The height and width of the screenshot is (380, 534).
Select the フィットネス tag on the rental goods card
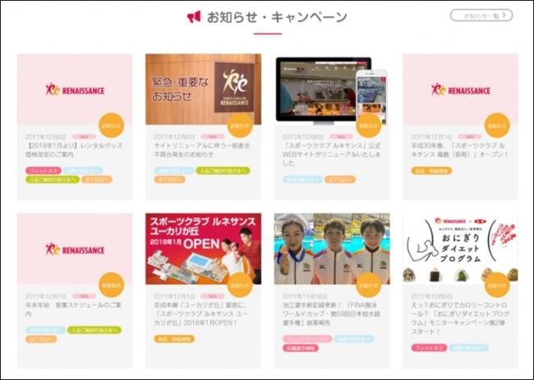coord(44,171)
